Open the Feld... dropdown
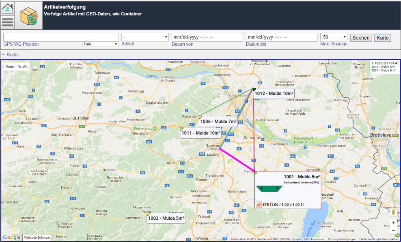The image size is (401, 242). [x=101, y=44]
